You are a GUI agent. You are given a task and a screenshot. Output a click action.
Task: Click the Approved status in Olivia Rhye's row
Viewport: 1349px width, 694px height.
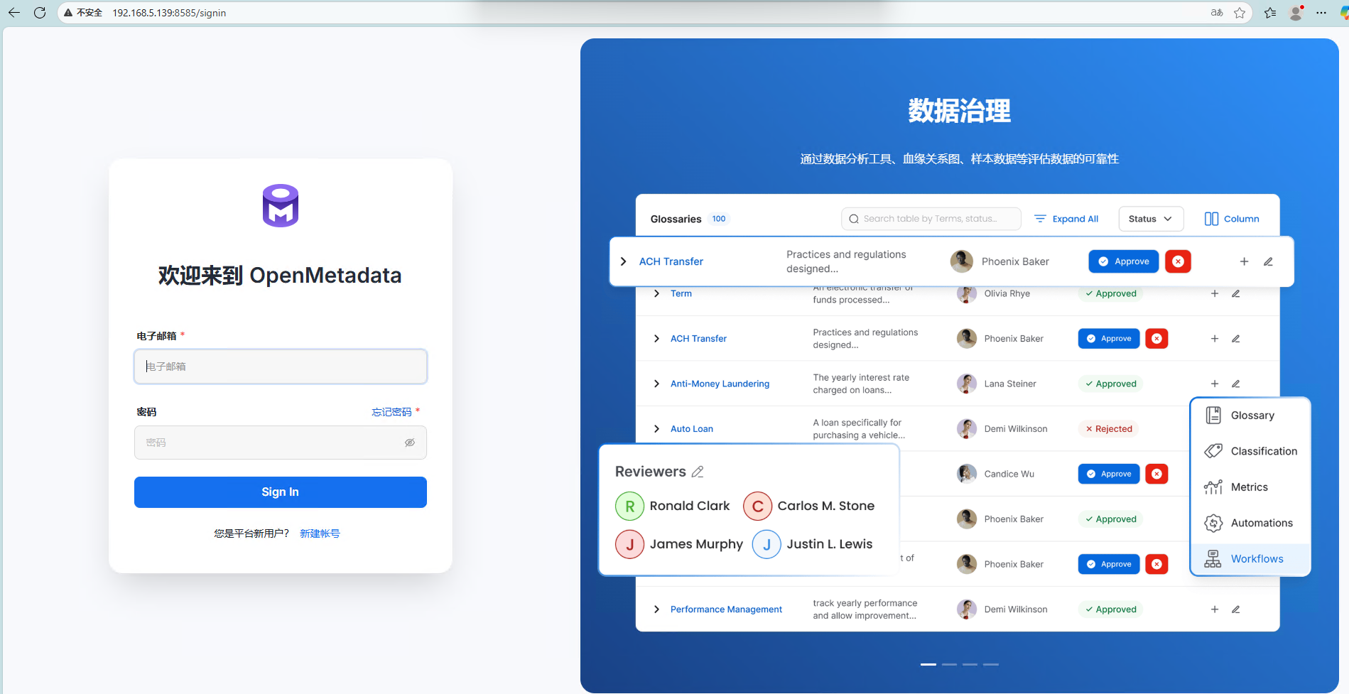point(1110,293)
